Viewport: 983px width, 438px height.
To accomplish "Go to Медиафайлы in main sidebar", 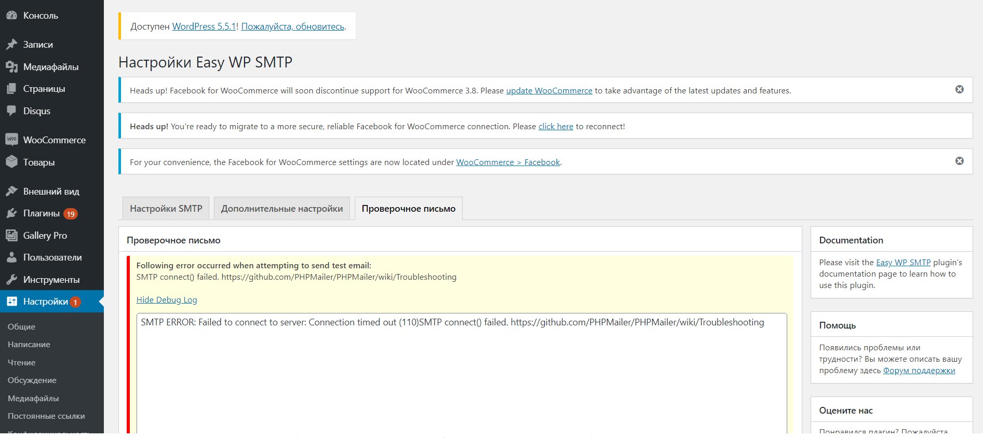I will [52, 67].
